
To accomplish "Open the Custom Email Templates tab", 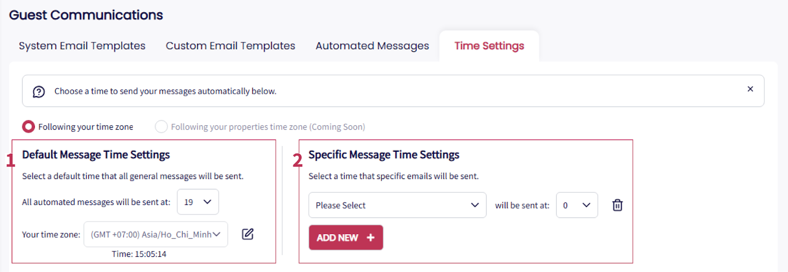I will (230, 46).
